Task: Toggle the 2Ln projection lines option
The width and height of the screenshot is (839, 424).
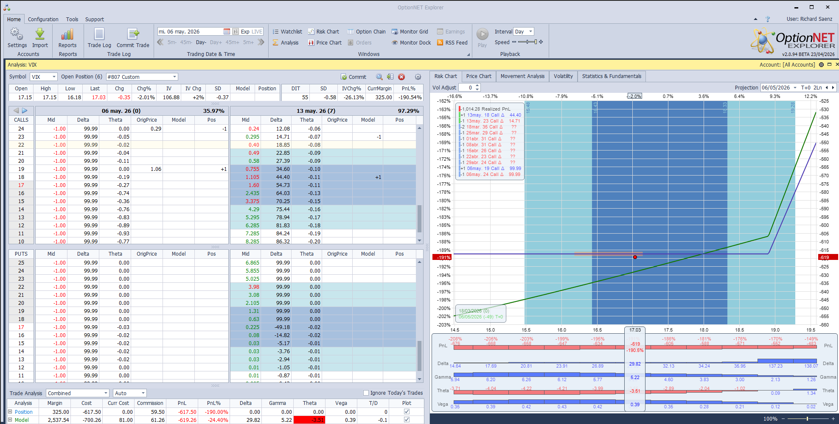Action: tap(817, 87)
